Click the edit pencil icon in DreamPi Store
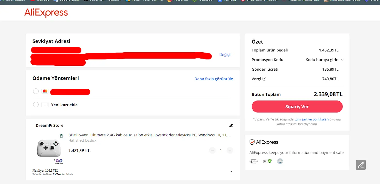This screenshot has height=184, width=380. [x=231, y=125]
